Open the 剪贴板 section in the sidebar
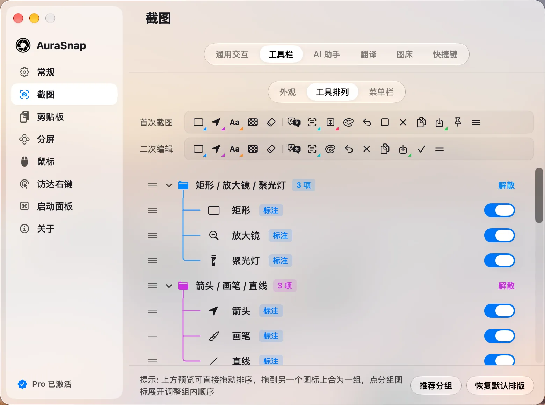The width and height of the screenshot is (545, 405). pos(64,117)
